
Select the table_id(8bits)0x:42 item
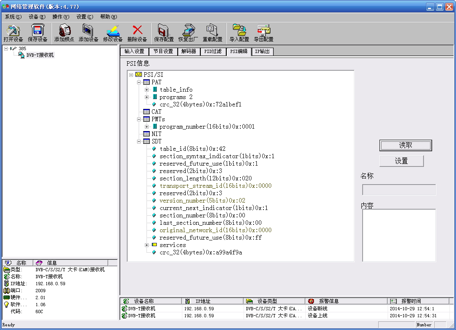193,149
